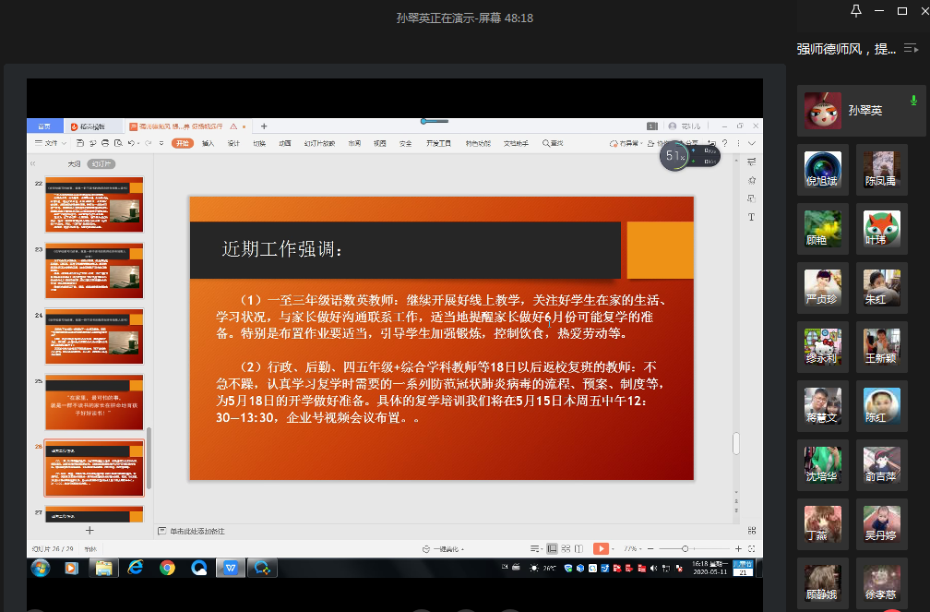Image resolution: width=930 pixels, height=612 pixels.
Task: Click the thumbnail pane vertical scrollbar
Action: tap(149, 458)
